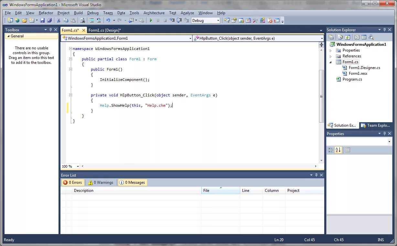Open File using the folder toolbar icon
Screen dimensions: 397x246
click(24, 20)
